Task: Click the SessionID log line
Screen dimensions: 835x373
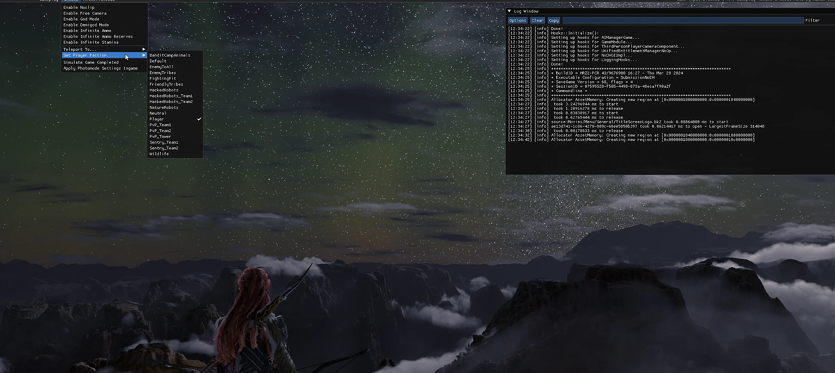Action: pos(590,86)
